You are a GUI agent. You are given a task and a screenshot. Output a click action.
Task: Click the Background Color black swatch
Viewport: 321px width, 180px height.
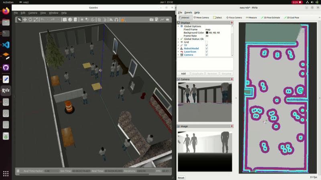[207, 33]
